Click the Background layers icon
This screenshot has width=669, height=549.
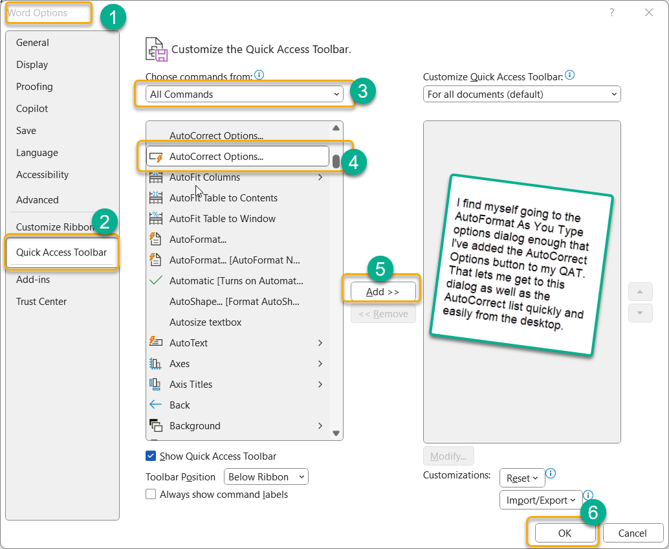[x=156, y=425]
